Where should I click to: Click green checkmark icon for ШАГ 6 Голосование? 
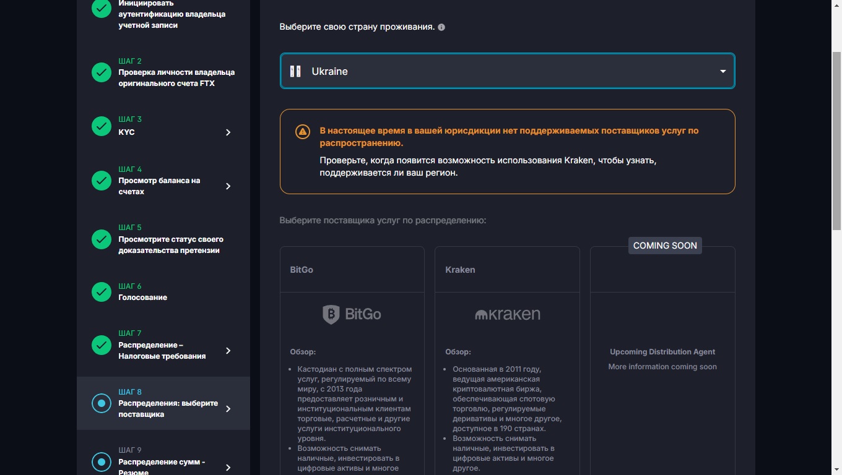(x=102, y=292)
